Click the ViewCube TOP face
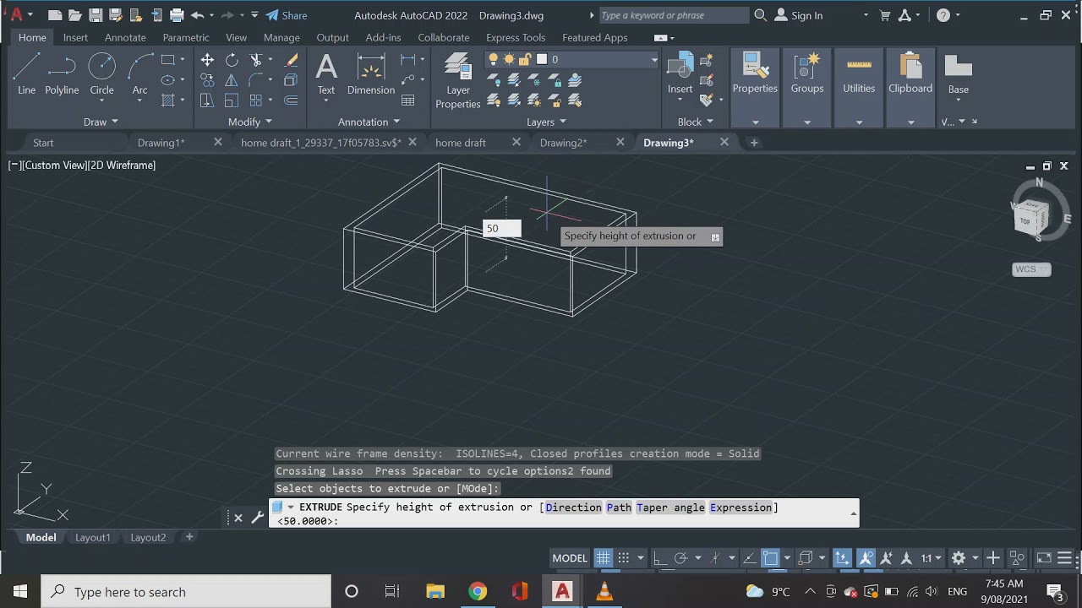Viewport: 1082px width, 608px height. [x=1025, y=221]
